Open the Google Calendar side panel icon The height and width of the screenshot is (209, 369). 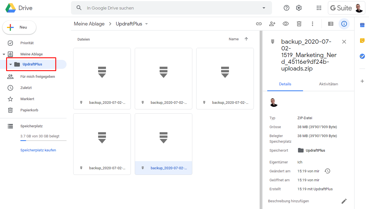pyautogui.click(x=362, y=25)
